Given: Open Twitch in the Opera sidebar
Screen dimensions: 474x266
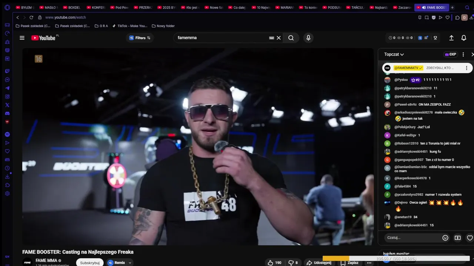Looking at the screenshot, I should (x=7, y=71).
